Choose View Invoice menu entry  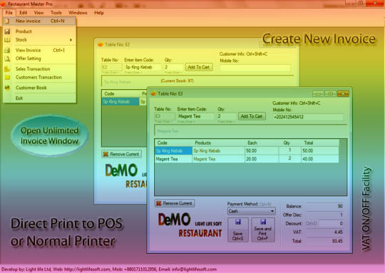pos(39,50)
